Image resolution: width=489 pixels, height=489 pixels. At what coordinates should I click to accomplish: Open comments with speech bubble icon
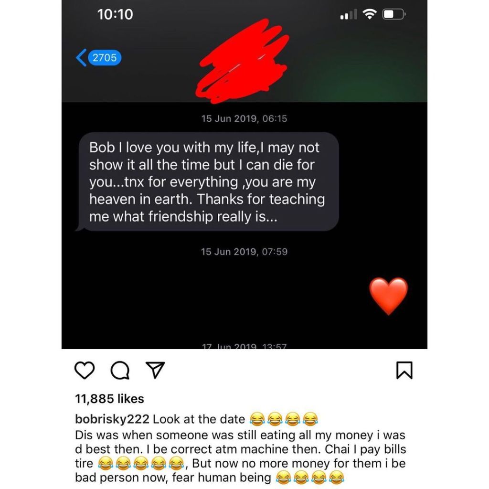coord(120,370)
